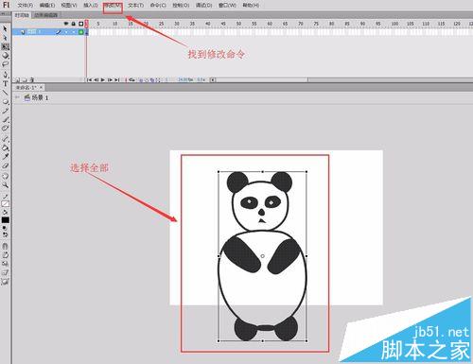Click the New Layer icon

click(18, 80)
